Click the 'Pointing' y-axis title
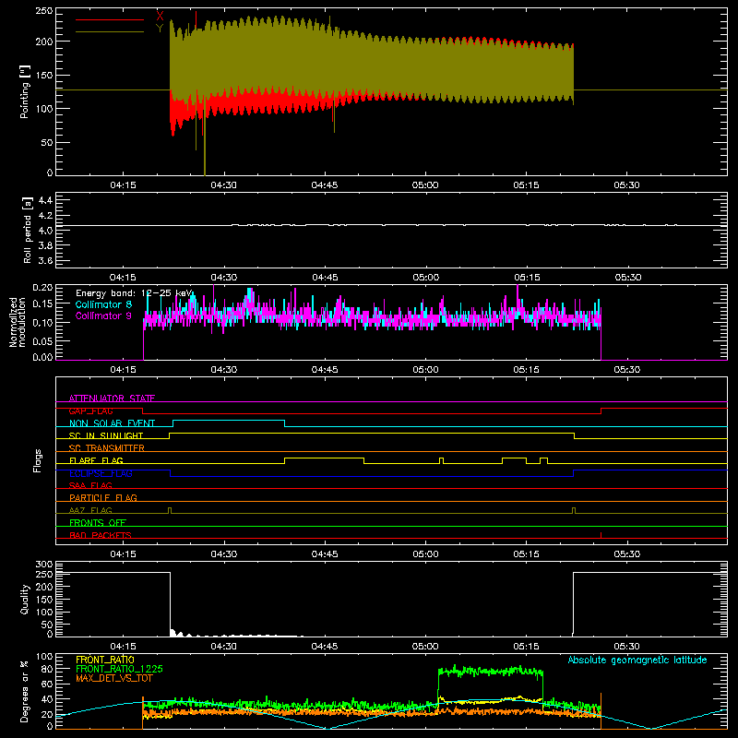Viewport: 738px width, 738px height. click(x=25, y=91)
